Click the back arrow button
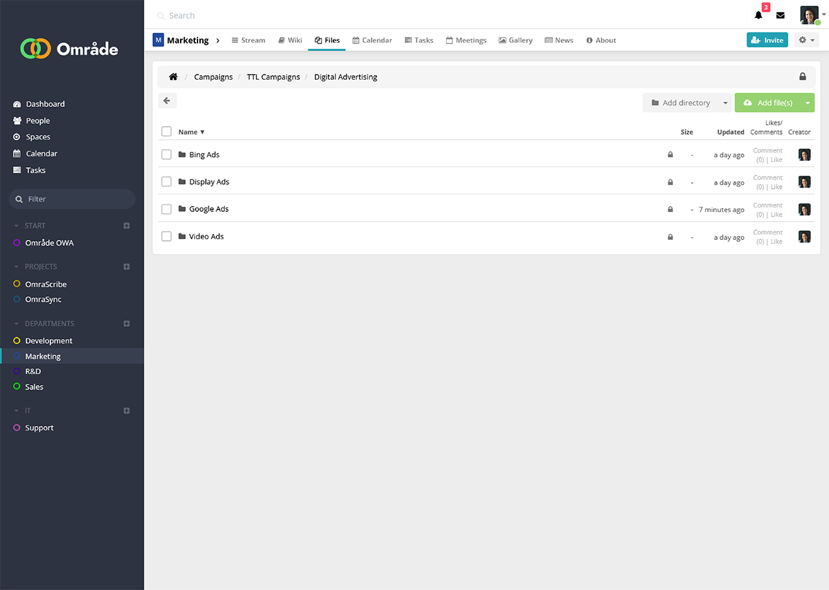829x590 pixels. [x=167, y=101]
